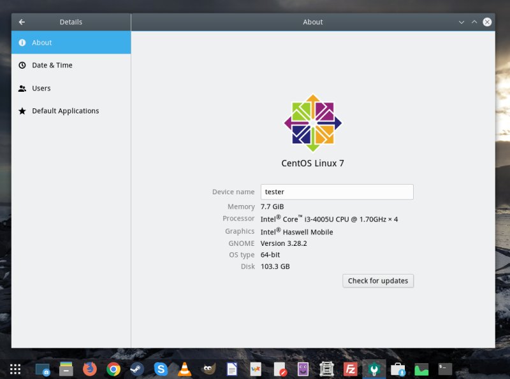Click the 'OS type' label
This screenshot has height=379, width=510.
[x=242, y=255]
